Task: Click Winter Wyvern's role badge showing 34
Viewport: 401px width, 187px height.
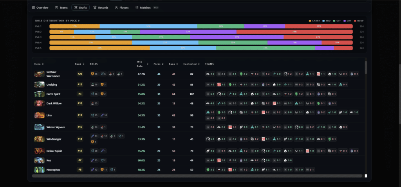Action: pyautogui.click(x=94, y=127)
